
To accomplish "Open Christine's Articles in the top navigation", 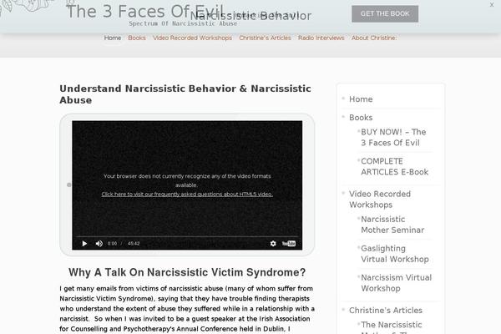I will point(265,38).
